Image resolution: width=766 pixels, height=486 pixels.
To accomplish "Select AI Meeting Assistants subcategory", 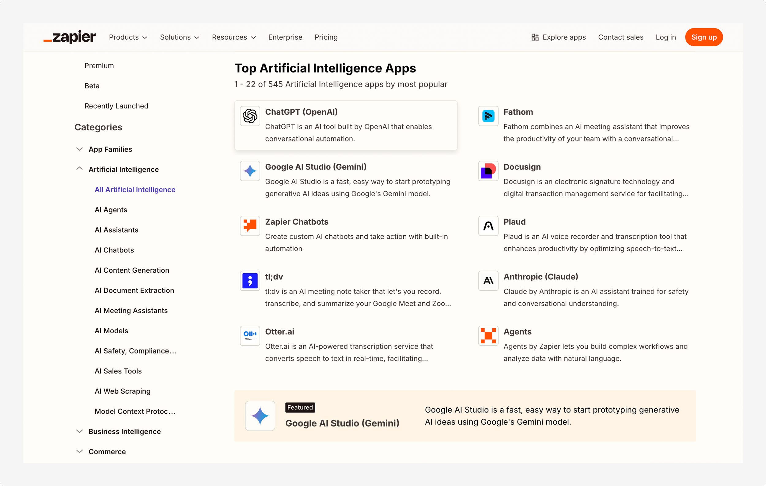I will (x=131, y=310).
